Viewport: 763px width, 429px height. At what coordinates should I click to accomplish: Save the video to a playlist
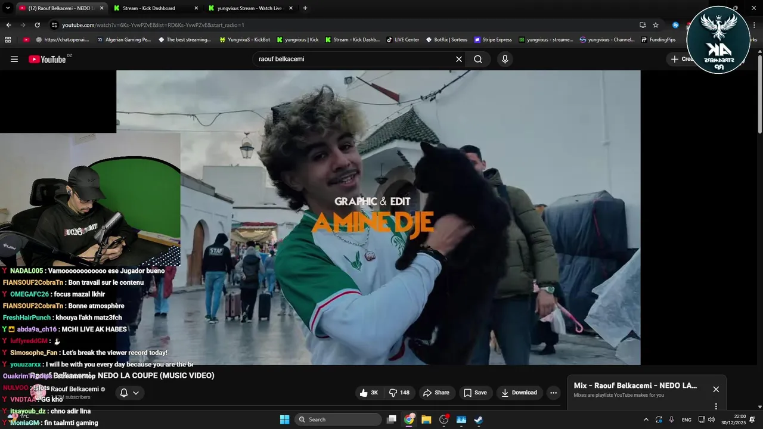click(475, 393)
